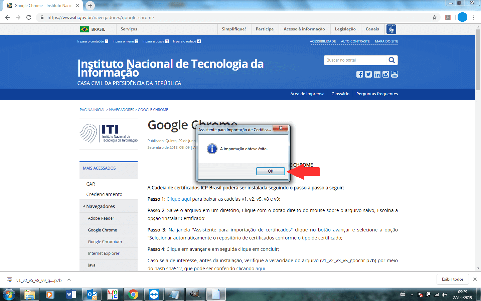Bookmark this page with the star icon
Screen dimensions: 481x301
click(x=434, y=17)
